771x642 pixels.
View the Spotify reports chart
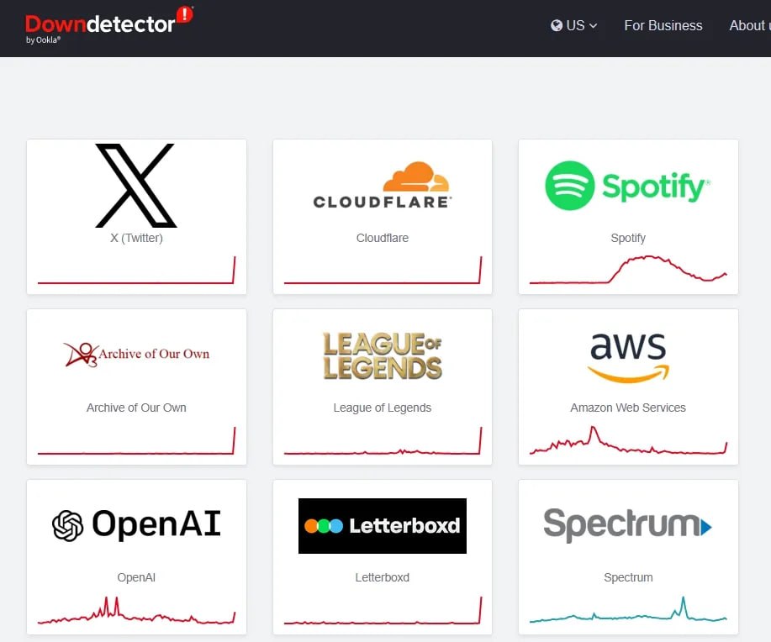[x=628, y=270]
